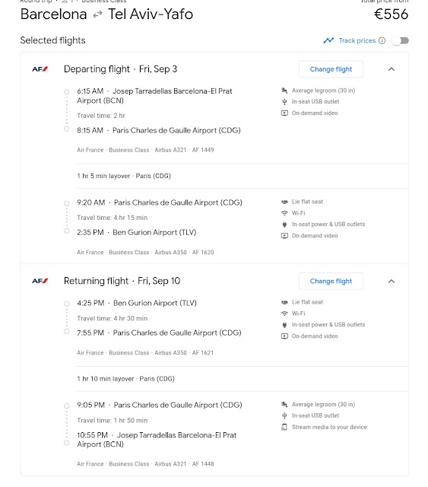Click the legroom seat icon for AF 1449

click(x=284, y=91)
